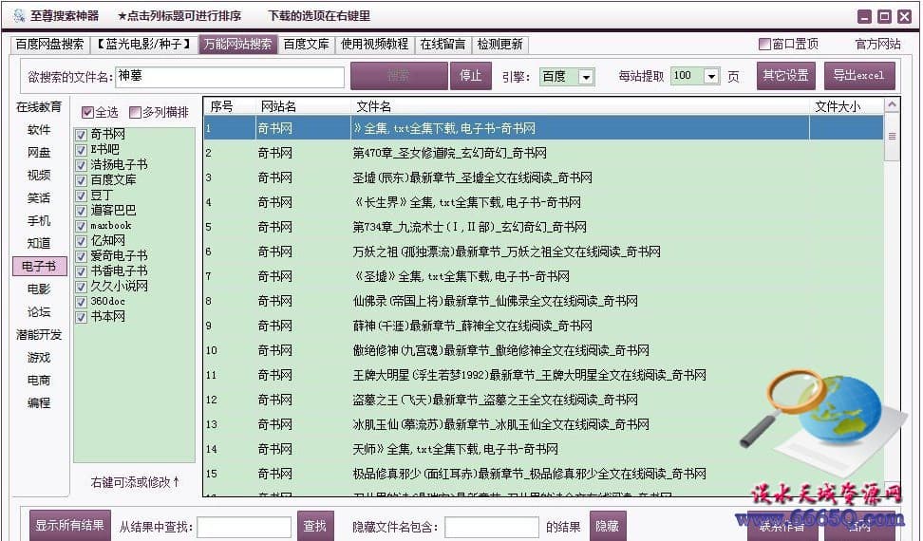Image resolution: width=923 pixels, height=541 pixels.
Task: Select the 知道 category
Action: [39, 243]
